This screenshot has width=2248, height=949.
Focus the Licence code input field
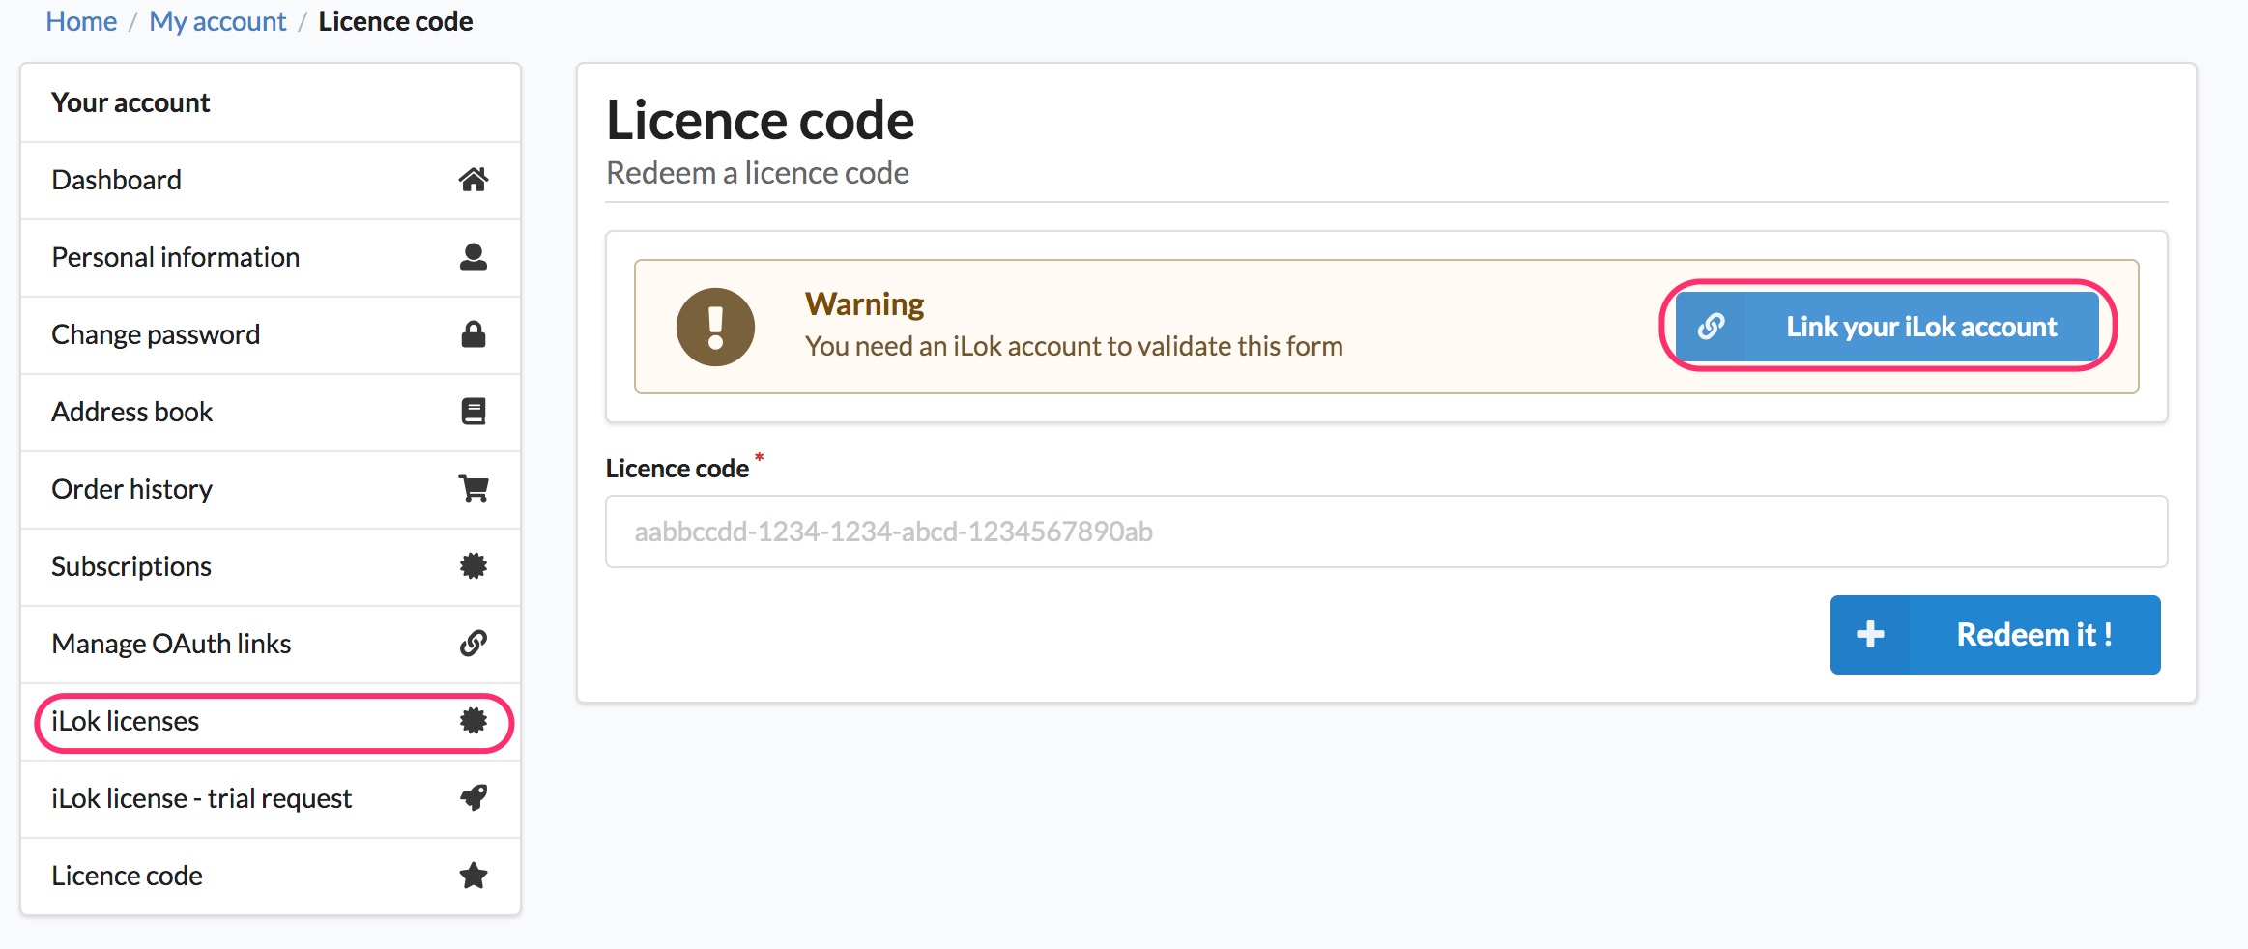click(x=1386, y=532)
